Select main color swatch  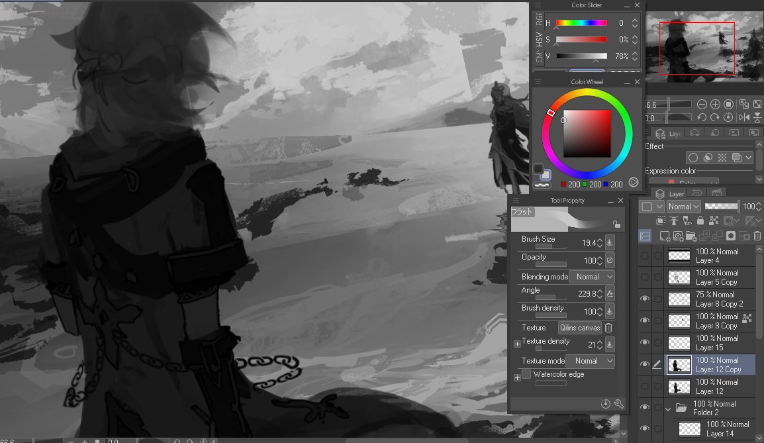[x=538, y=169]
